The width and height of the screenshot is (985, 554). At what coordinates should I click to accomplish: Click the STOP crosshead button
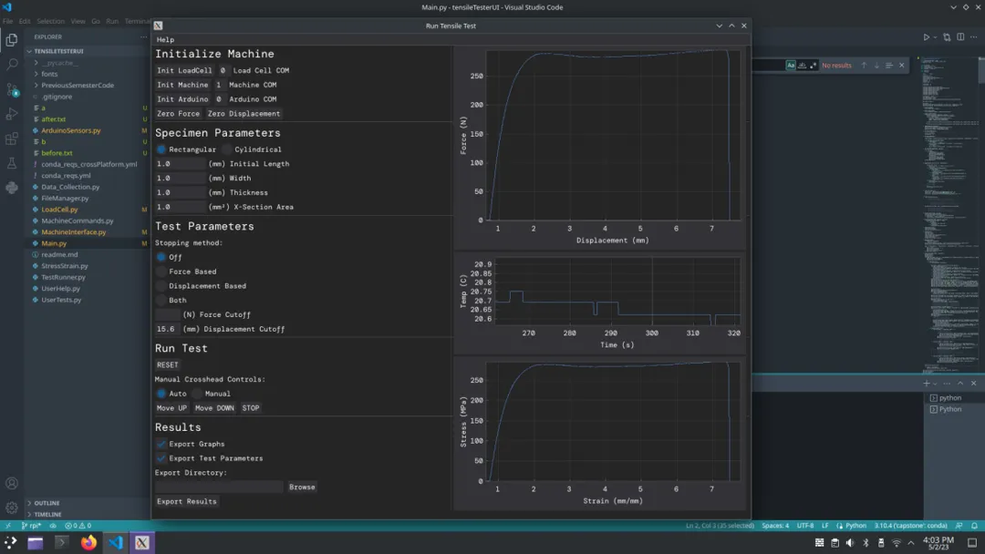[x=251, y=408]
